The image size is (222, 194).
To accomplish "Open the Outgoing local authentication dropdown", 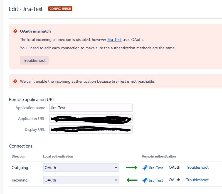I will [81, 168].
